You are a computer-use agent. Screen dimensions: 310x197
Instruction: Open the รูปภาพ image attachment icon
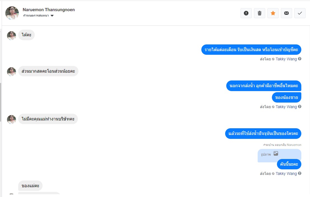(x=276, y=153)
